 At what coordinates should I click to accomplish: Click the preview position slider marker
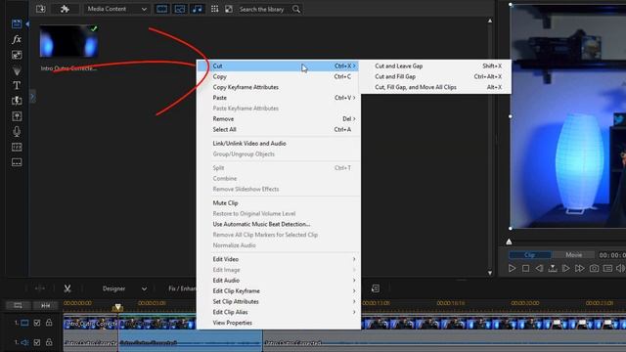(509, 242)
